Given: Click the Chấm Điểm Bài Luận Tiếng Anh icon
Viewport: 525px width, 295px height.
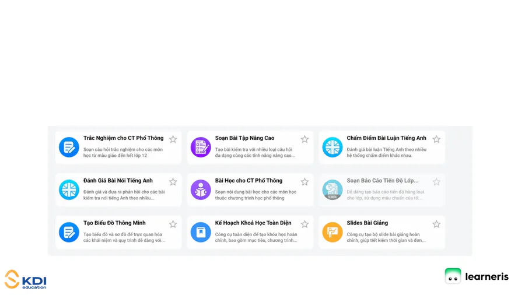Looking at the screenshot, I should [x=332, y=147].
